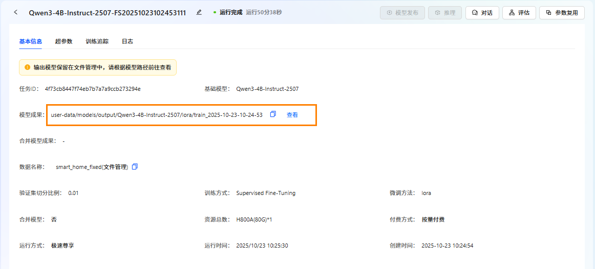Image resolution: width=595 pixels, height=269 pixels.
Task: Click the 推理 inference button
Action: pyautogui.click(x=445, y=13)
